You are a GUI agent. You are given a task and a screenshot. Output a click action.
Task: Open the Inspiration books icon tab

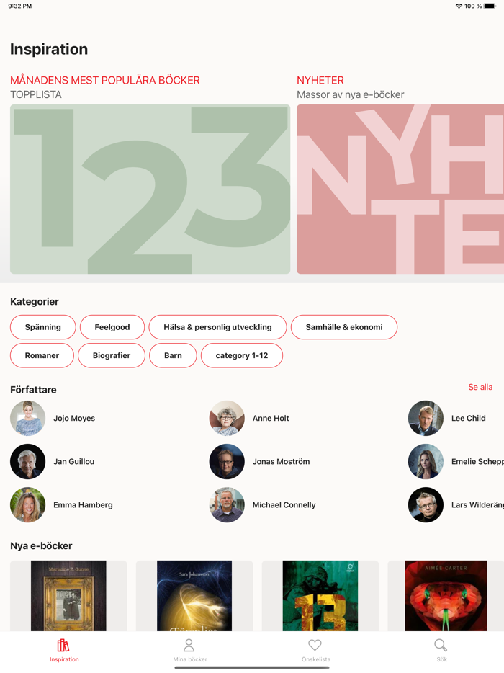pyautogui.click(x=63, y=645)
